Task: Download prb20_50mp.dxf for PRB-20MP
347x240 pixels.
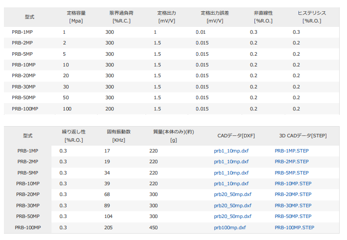Action: 232,195
